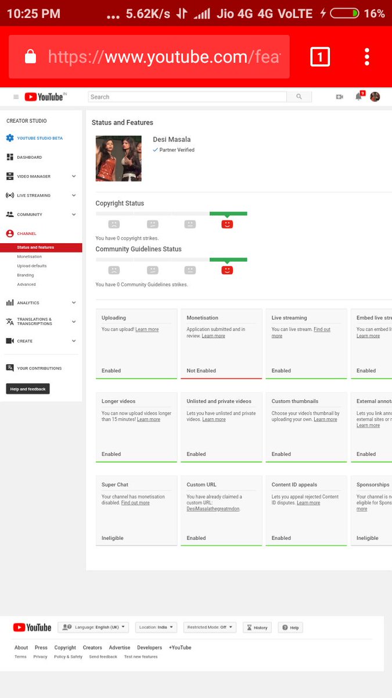
Task: Open the browser three-dot menu
Action: pos(367,56)
